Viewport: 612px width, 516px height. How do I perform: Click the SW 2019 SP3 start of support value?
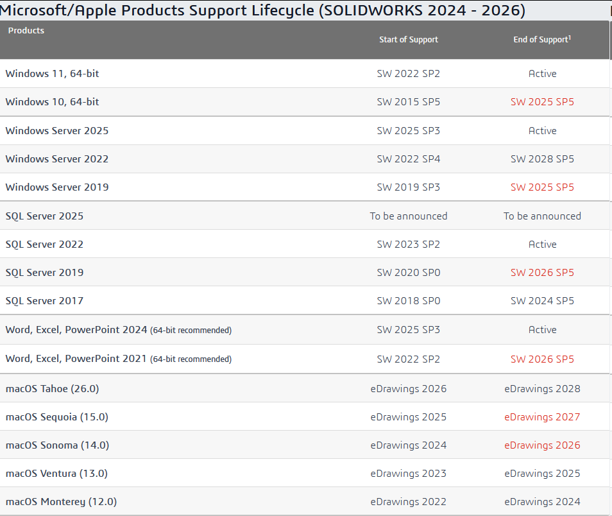(408, 187)
